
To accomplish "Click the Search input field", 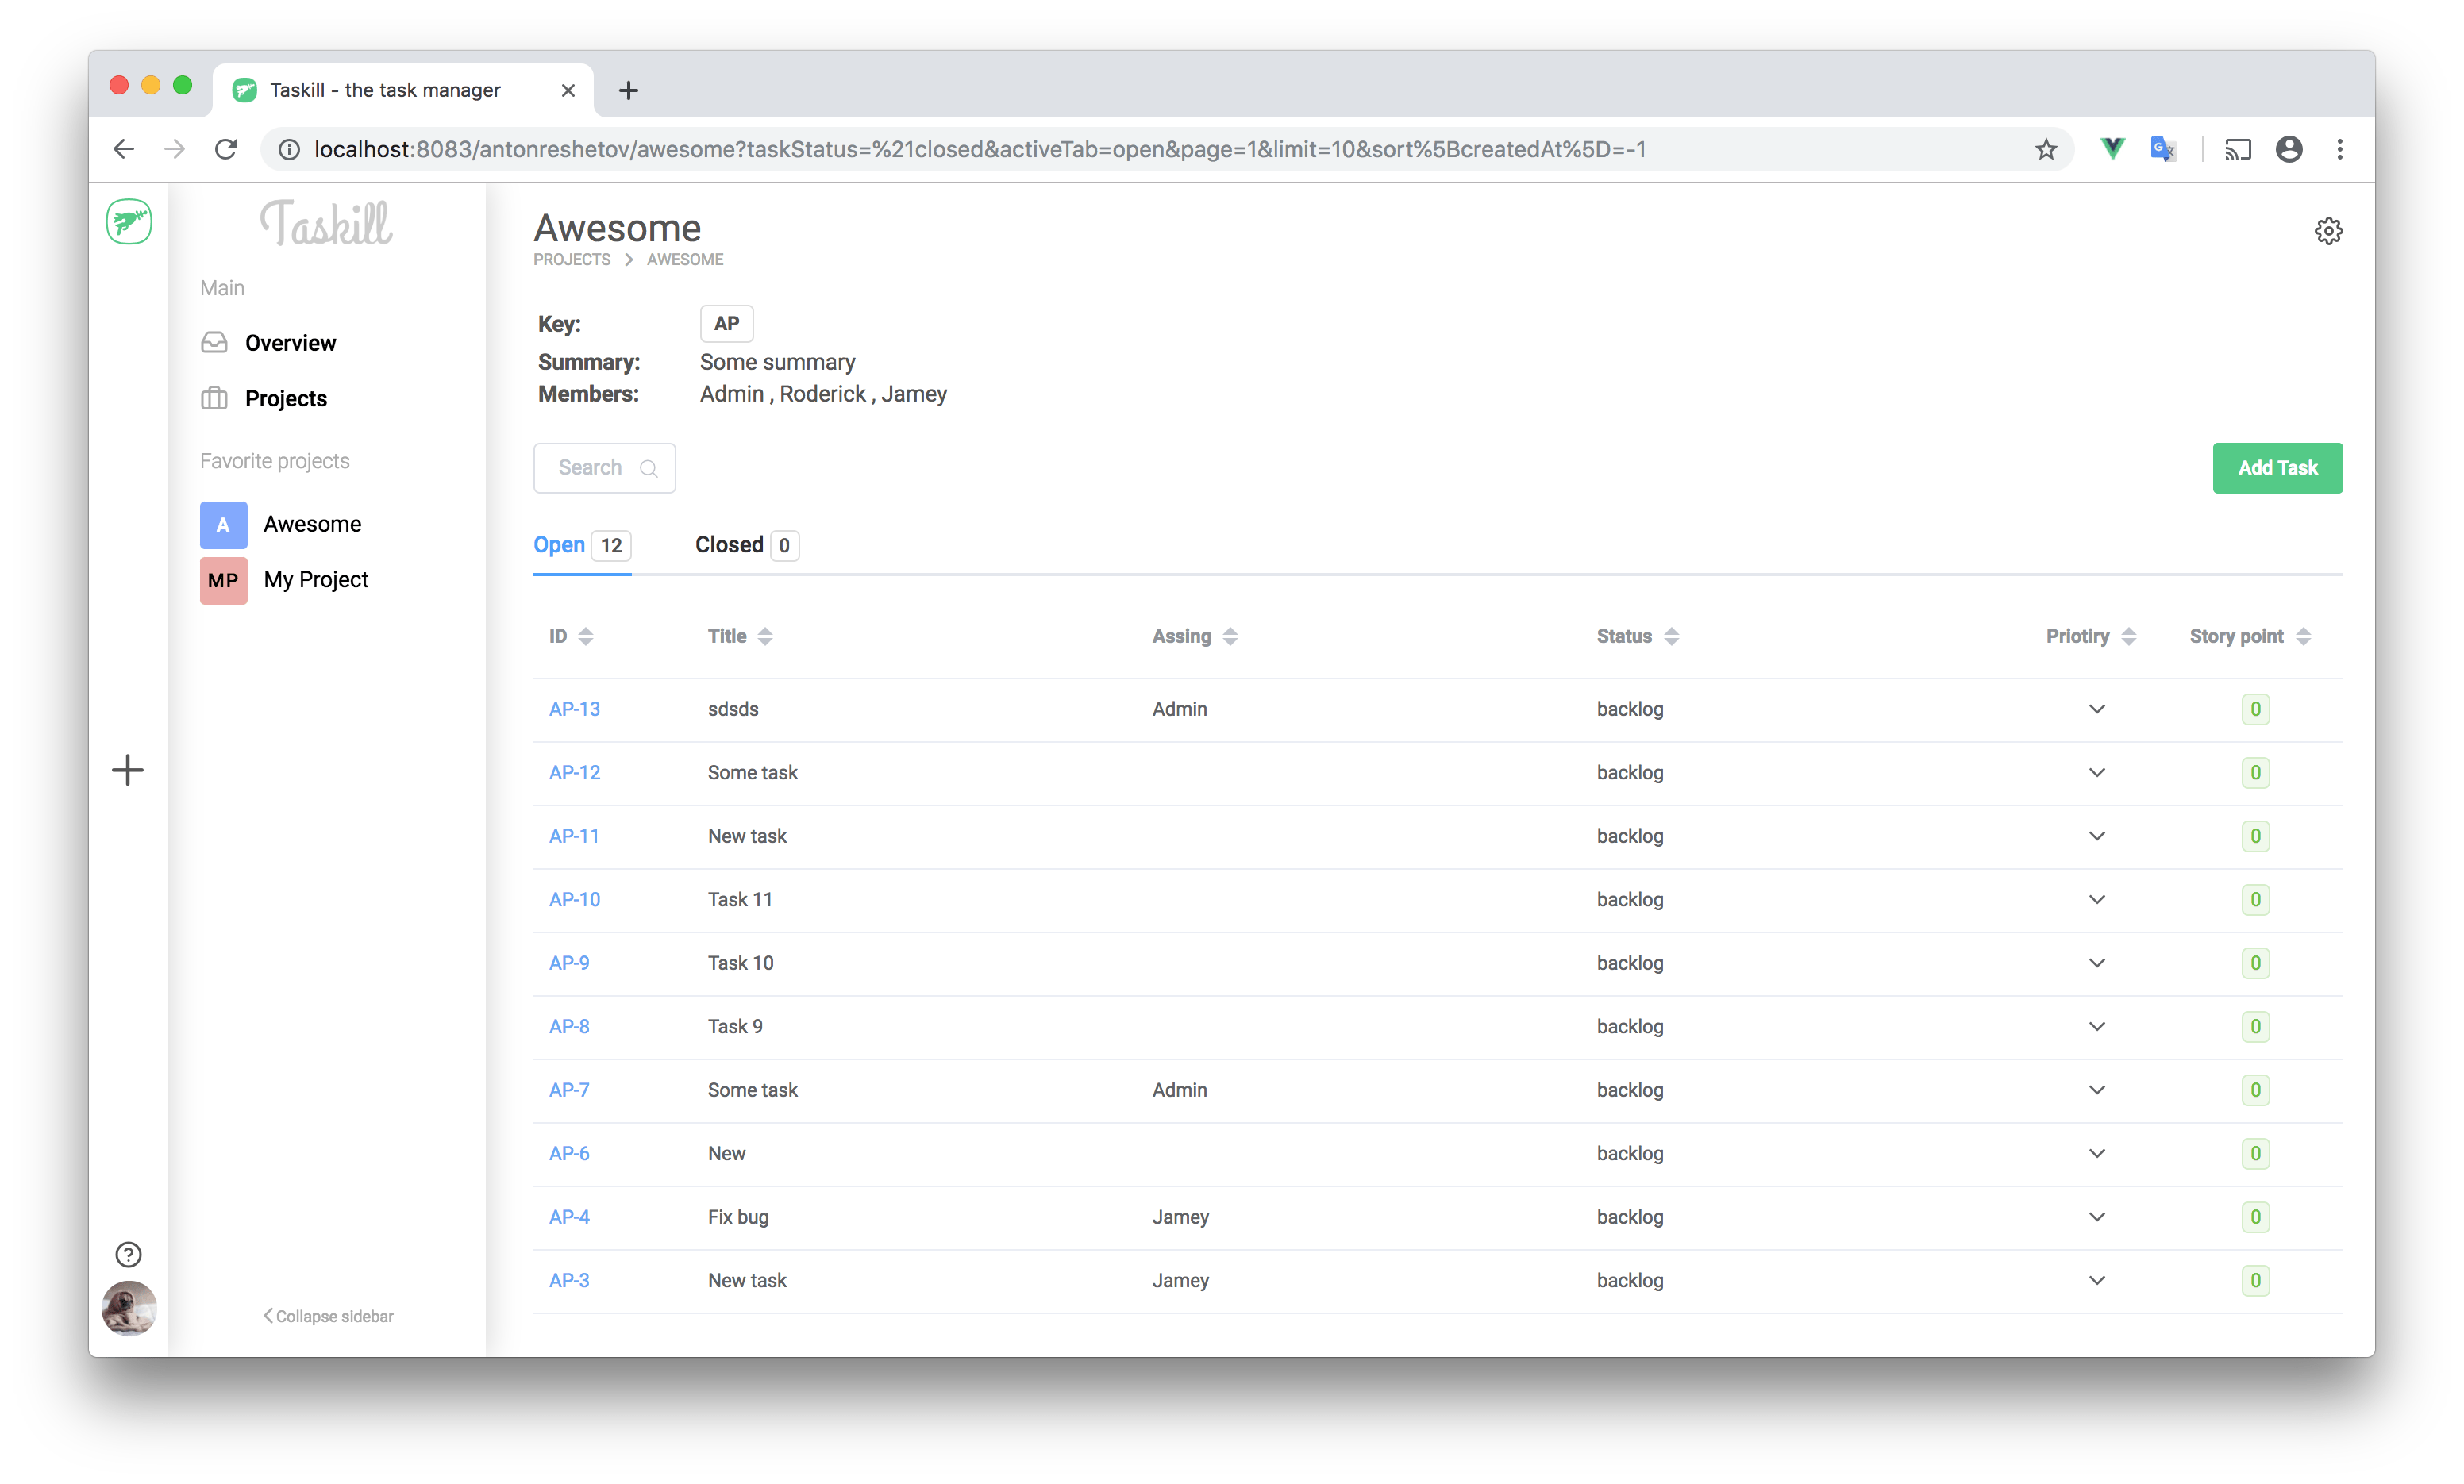I will 604,468.
